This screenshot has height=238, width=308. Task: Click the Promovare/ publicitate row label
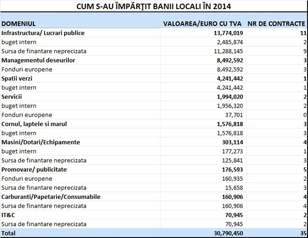pyautogui.click(x=34, y=169)
